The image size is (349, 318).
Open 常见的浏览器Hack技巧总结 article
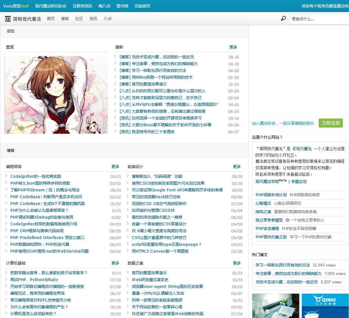(x=156, y=197)
